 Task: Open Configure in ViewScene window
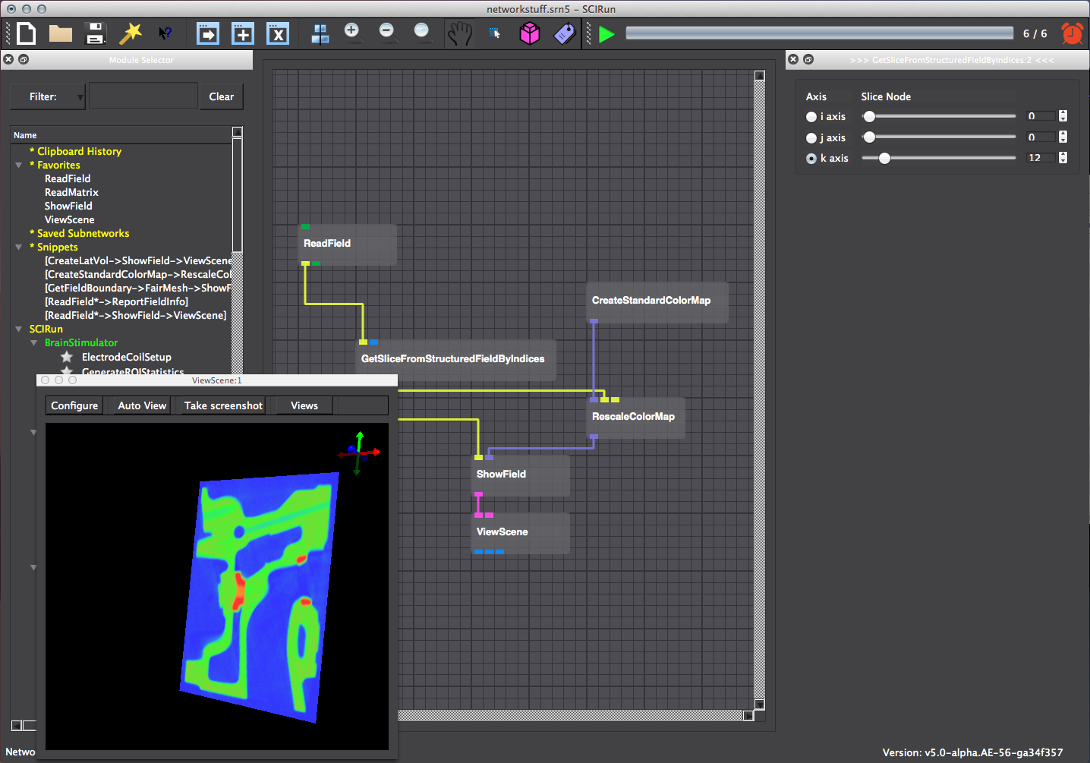[74, 405]
